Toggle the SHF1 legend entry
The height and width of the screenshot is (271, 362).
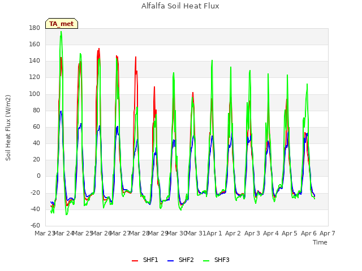[145, 260]
